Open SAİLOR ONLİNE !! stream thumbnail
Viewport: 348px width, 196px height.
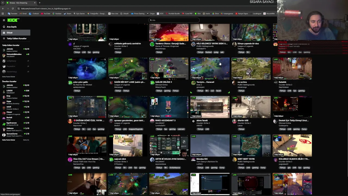169,68
